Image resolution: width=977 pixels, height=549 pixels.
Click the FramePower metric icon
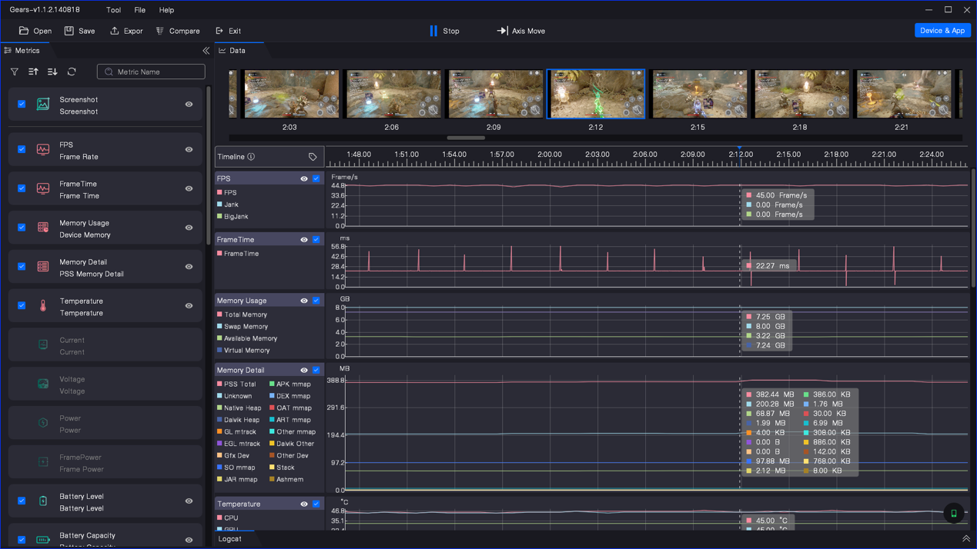[x=43, y=462]
